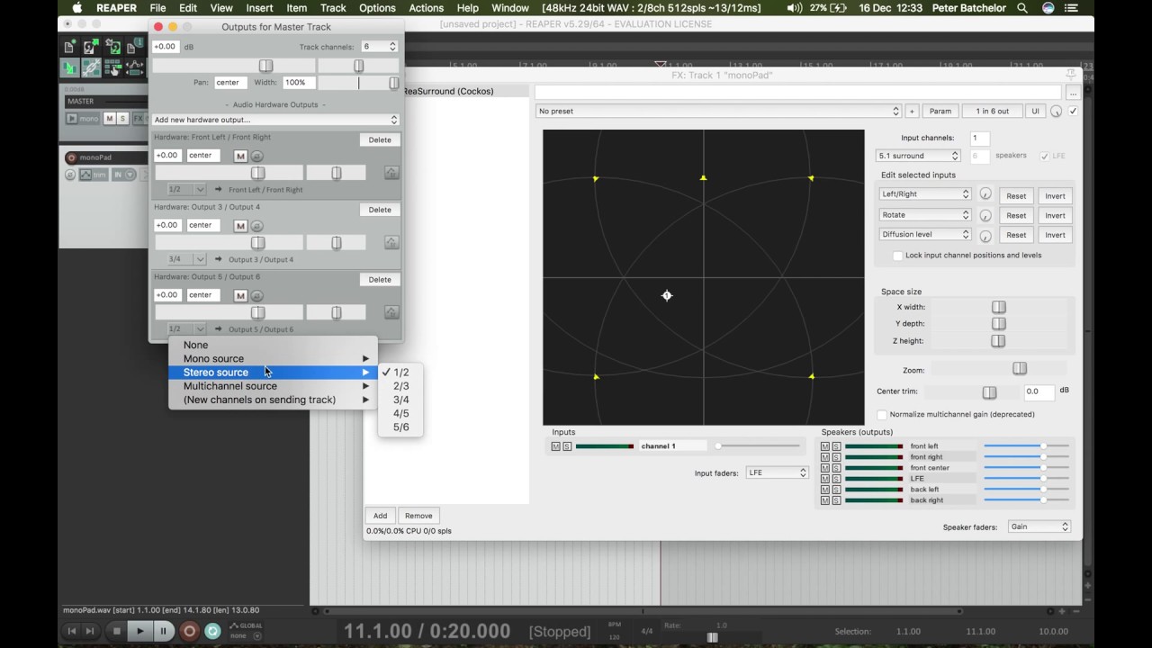The width and height of the screenshot is (1152, 648).
Task: Click the Zoom slider handle
Action: [1020, 369]
